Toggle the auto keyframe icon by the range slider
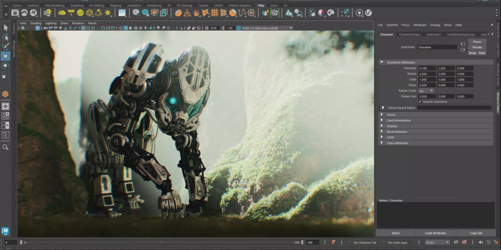This screenshot has height=250, width=501. tap(333, 242)
